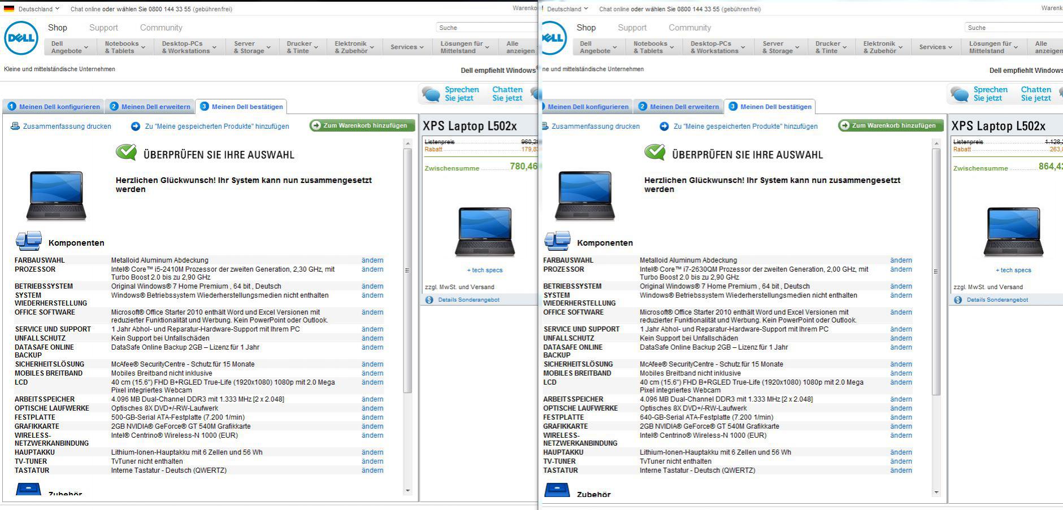This screenshot has height=510, width=1063.
Task: Click "Sprechen Sie jetzt" text in the left window
Action: [x=462, y=94]
